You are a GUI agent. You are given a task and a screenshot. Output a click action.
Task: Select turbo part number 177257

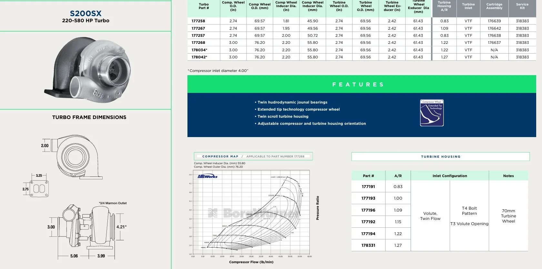click(198, 35)
